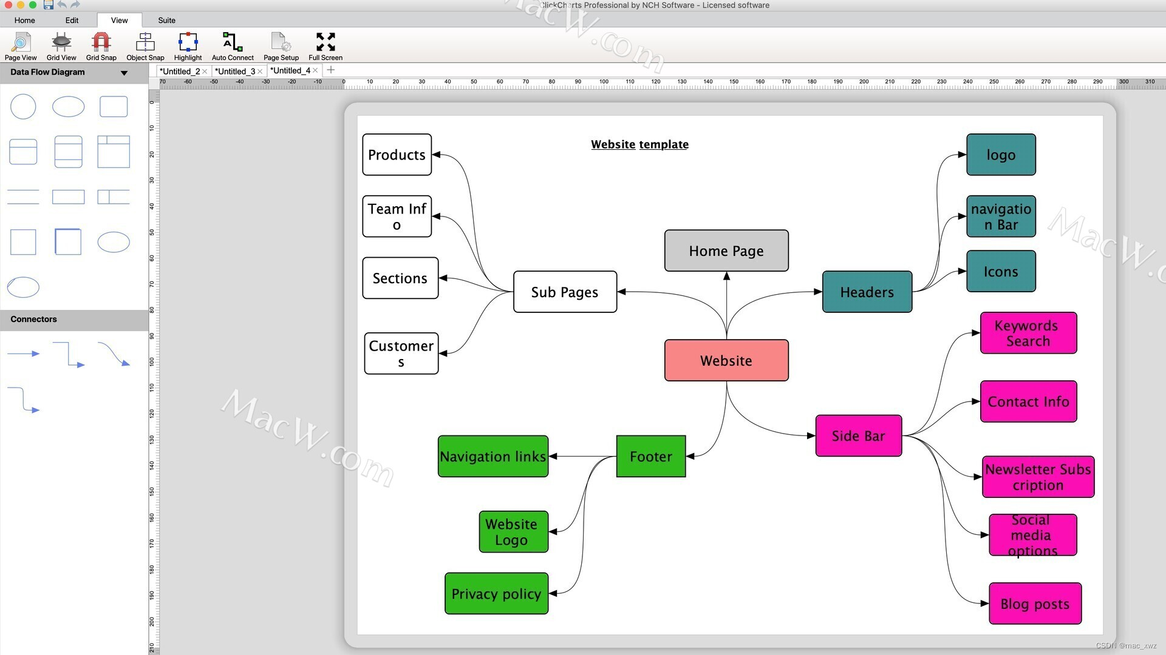
Task: Select the plain square shape in palette
Action: pyautogui.click(x=23, y=242)
